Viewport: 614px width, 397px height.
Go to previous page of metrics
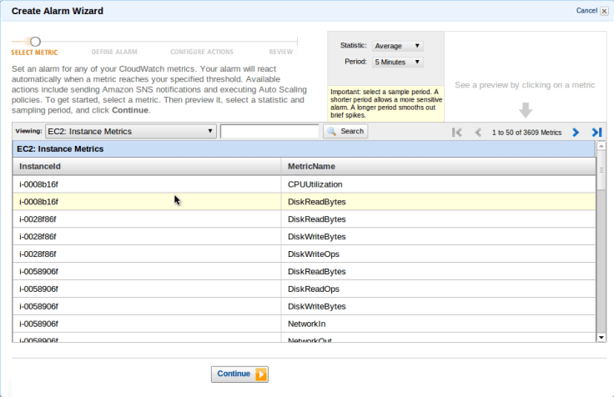(478, 132)
